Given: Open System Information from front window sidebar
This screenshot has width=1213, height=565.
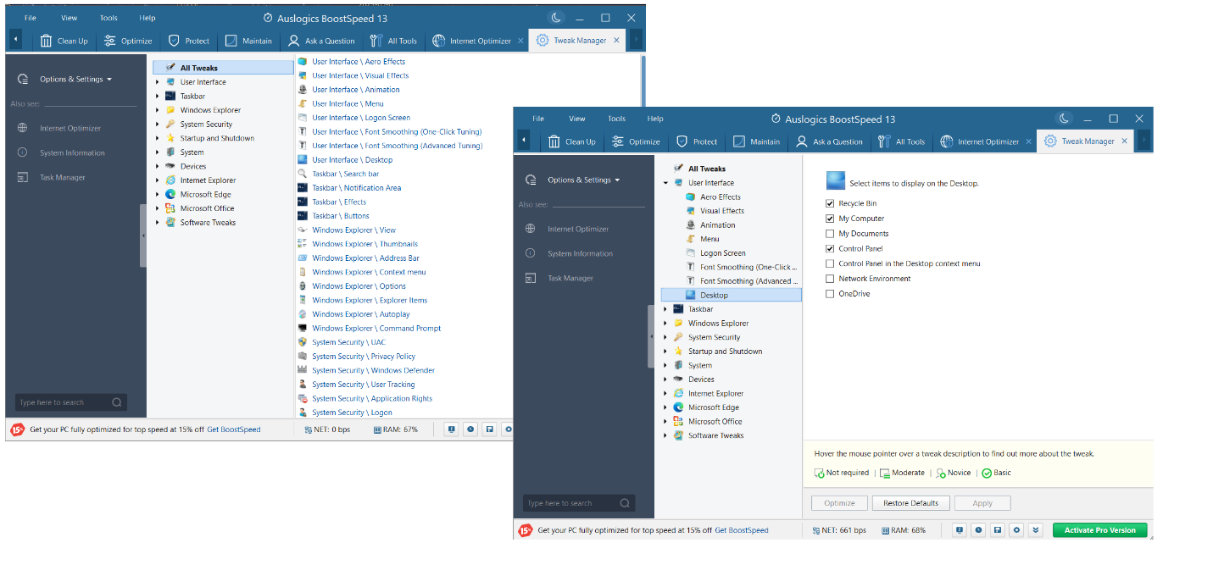Looking at the screenshot, I should point(580,253).
